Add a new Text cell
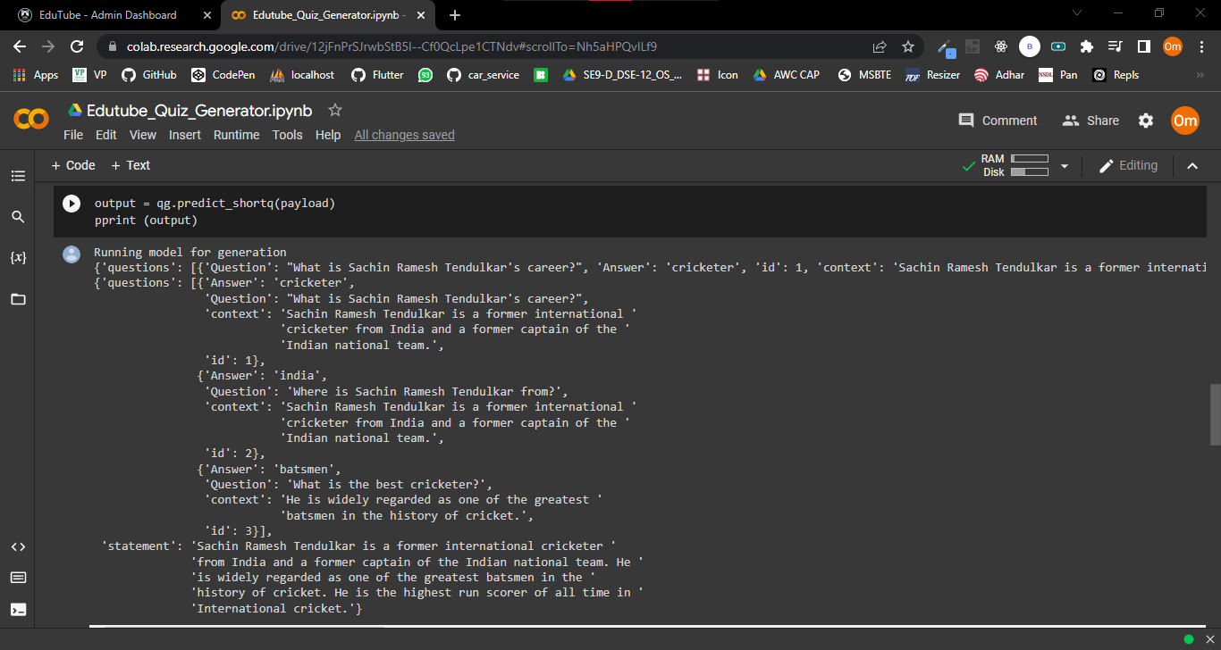This screenshot has width=1221, height=650. (x=131, y=165)
